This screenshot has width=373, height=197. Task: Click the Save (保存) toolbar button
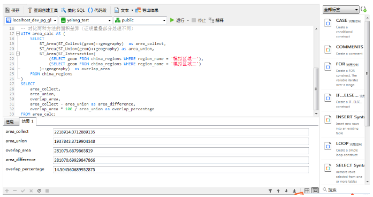point(12,10)
